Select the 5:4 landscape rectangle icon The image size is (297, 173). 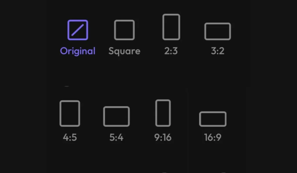coord(117,116)
